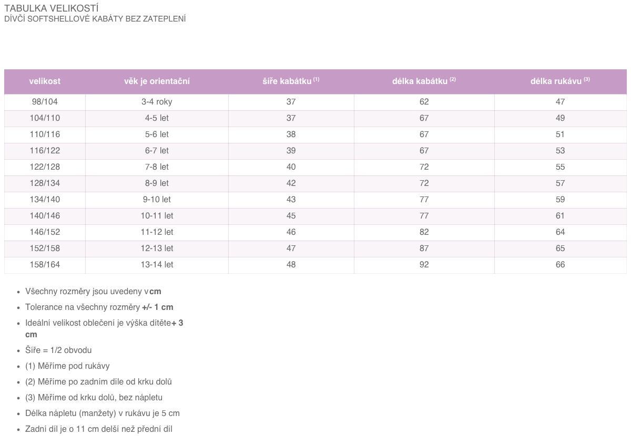Click the subtitle 'DÍVČÍ SOFTSHELLOVÉ KABÁTY BEZ ZATEPLENÍ'
The image size is (631, 436).
[95, 19]
